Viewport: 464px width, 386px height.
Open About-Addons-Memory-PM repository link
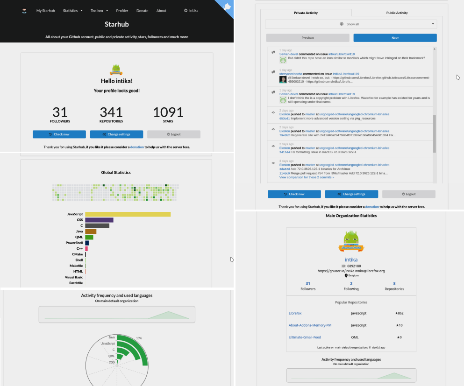[310, 325]
